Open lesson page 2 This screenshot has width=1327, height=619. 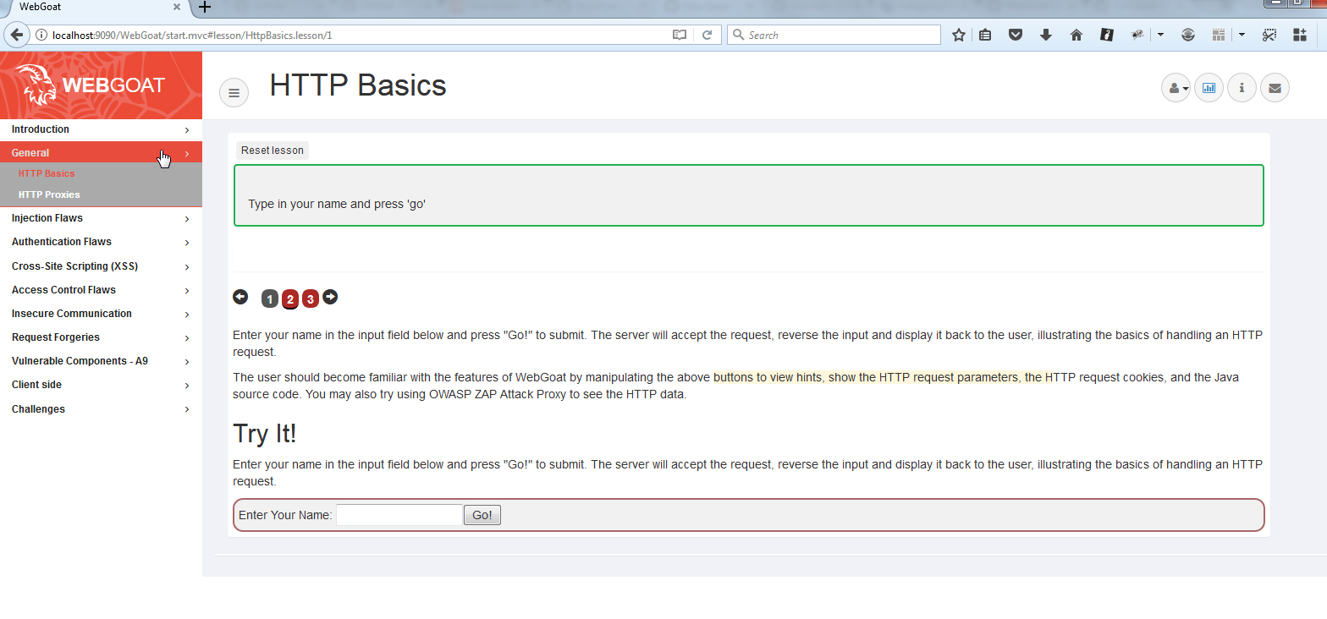(290, 299)
